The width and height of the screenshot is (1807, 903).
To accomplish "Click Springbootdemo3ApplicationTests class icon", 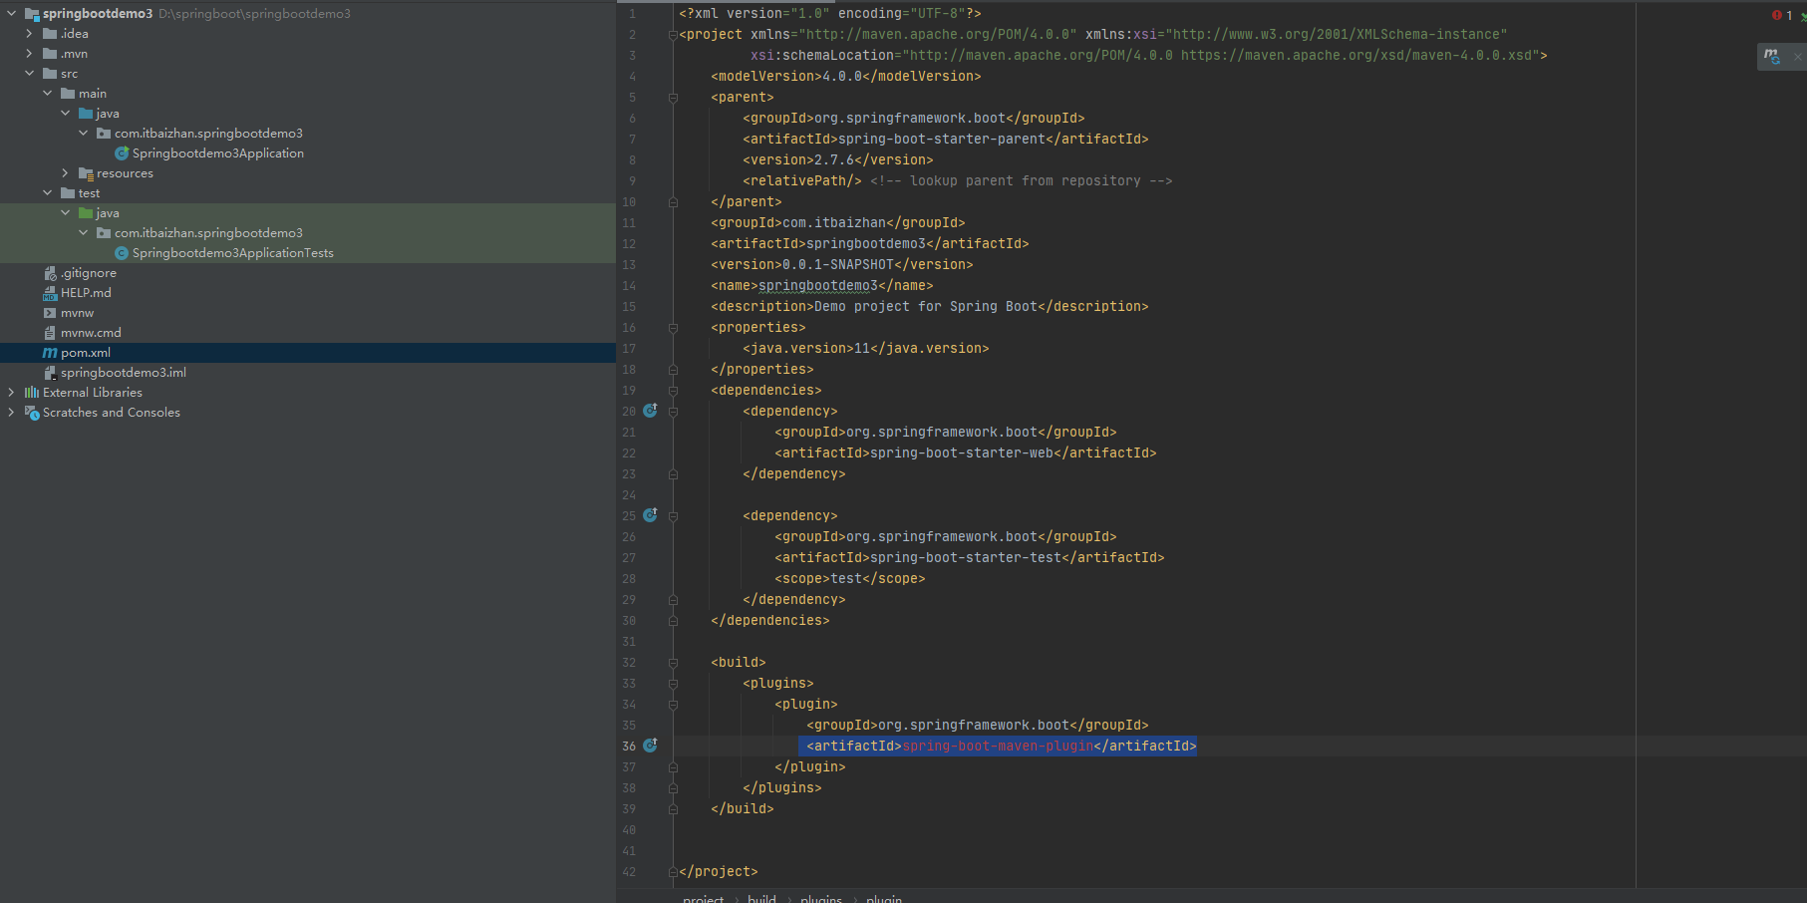I will point(122,253).
